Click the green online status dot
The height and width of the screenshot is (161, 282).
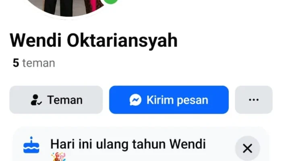click(x=111, y=1)
